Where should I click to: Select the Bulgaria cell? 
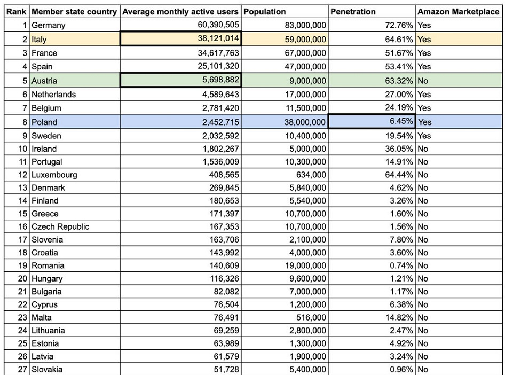point(75,291)
